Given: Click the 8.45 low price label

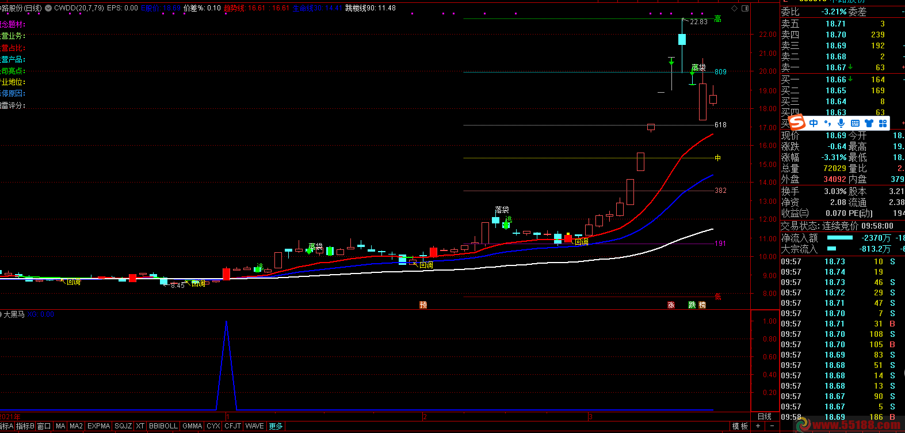Looking at the screenshot, I should 177,285.
